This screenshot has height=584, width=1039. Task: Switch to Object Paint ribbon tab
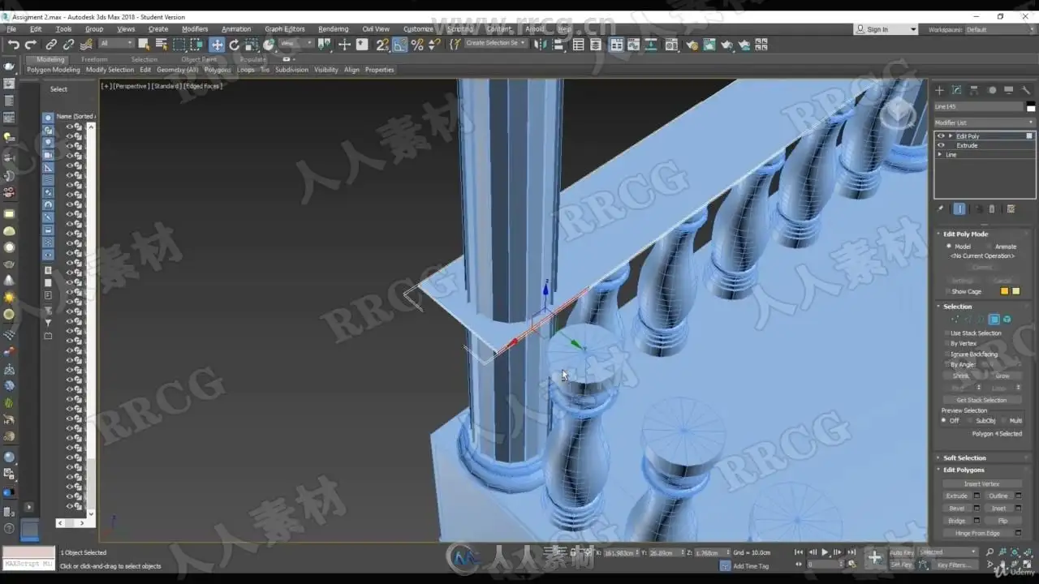(x=199, y=59)
